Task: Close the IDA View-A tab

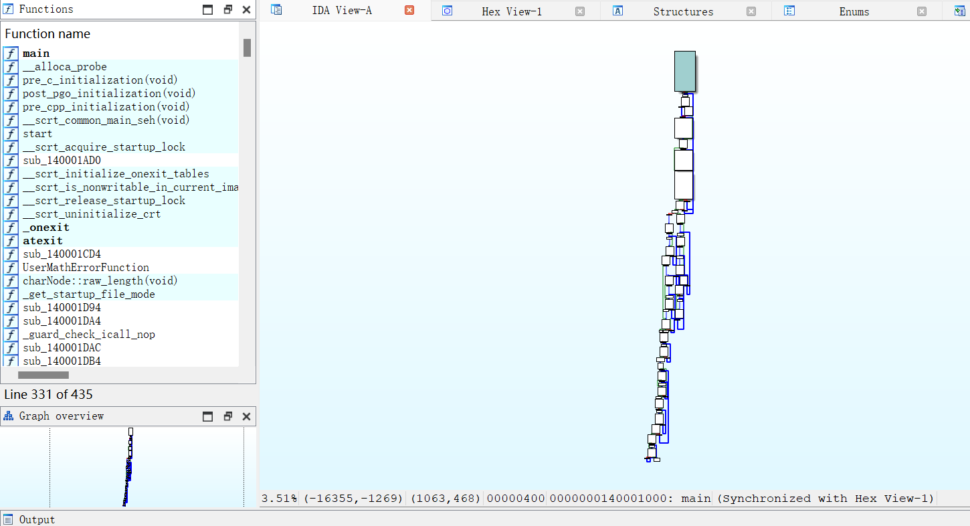Action: pos(409,10)
